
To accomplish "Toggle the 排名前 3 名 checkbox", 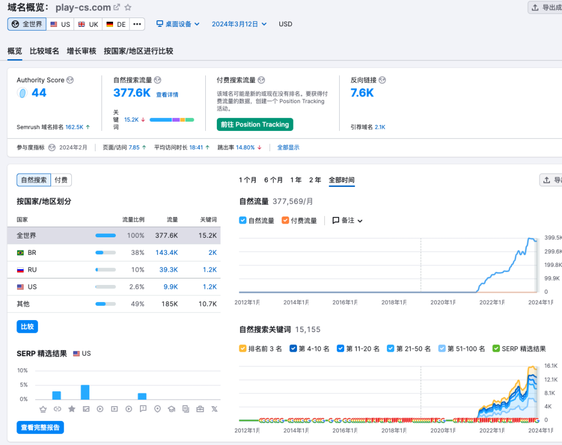I will coord(243,349).
